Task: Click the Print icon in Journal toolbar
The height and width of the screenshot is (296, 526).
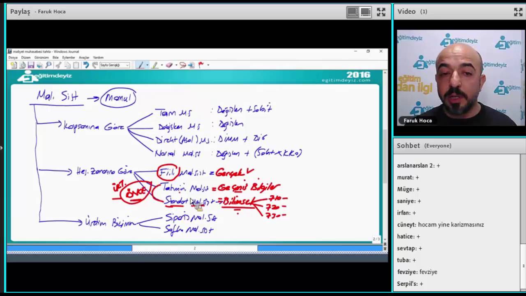Action: click(40, 65)
